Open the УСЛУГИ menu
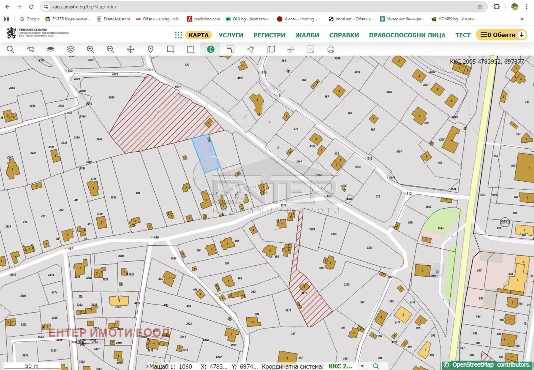Image resolution: width=534 pixels, height=370 pixels. point(231,35)
